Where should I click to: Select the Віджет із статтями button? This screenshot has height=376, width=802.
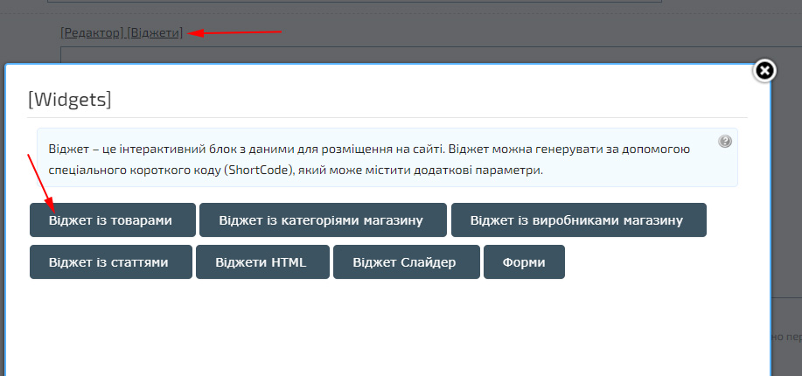[x=109, y=262]
